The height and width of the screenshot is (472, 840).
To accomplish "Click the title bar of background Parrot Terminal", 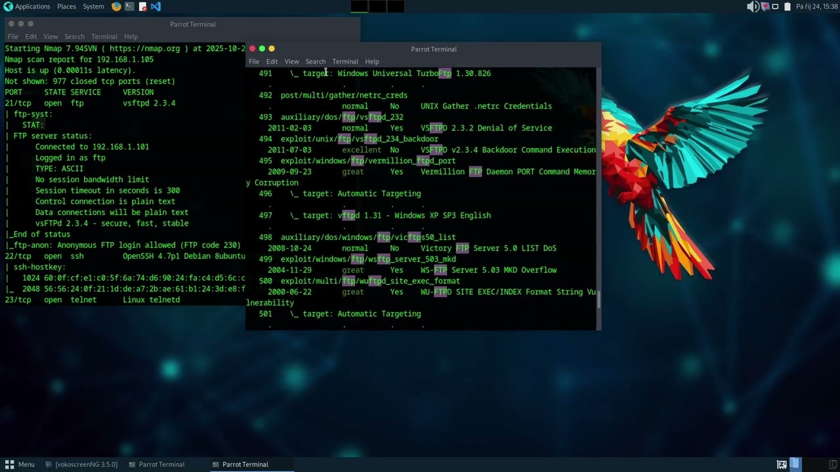I will pos(182,24).
